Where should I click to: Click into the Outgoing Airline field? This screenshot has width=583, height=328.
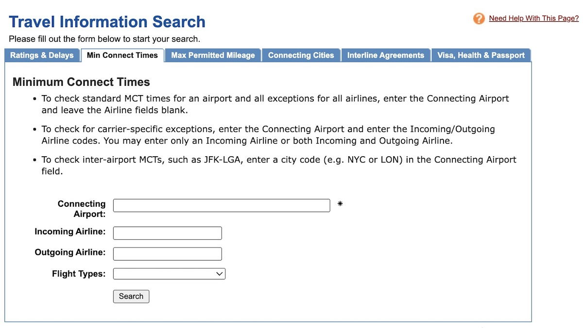point(168,254)
